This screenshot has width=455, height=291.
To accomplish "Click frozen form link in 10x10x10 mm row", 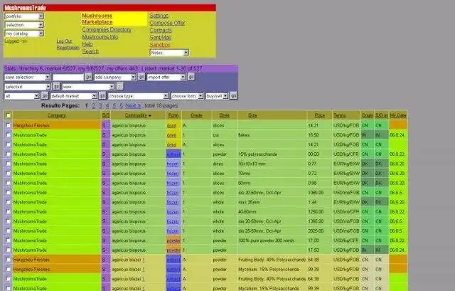I will [173, 164].
